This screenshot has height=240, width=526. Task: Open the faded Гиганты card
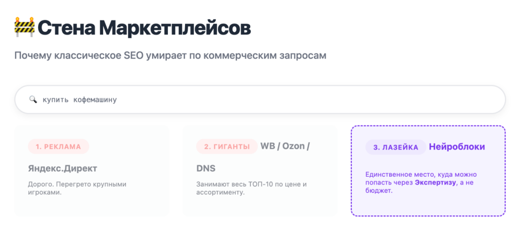click(x=260, y=171)
